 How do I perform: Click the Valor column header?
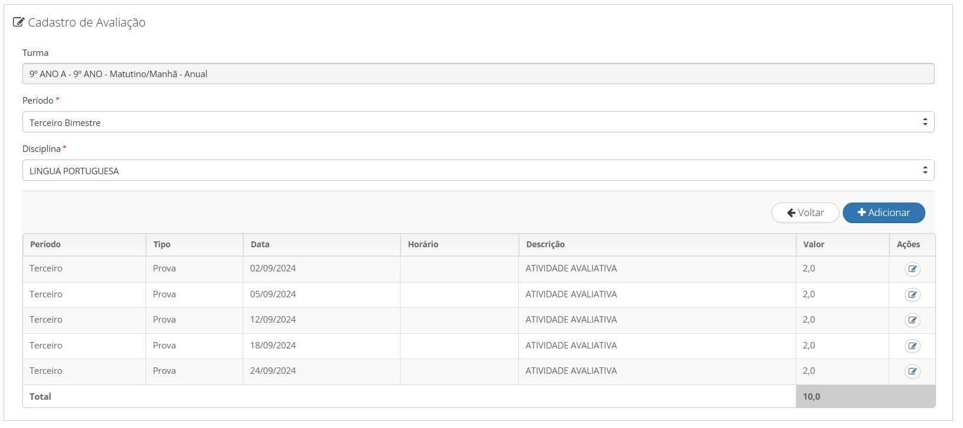(x=813, y=244)
